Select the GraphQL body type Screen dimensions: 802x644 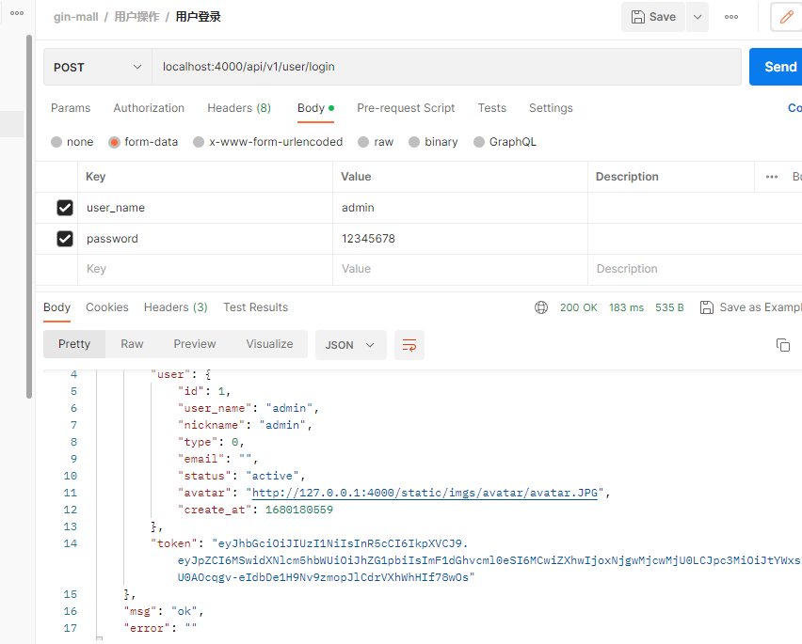coord(505,142)
